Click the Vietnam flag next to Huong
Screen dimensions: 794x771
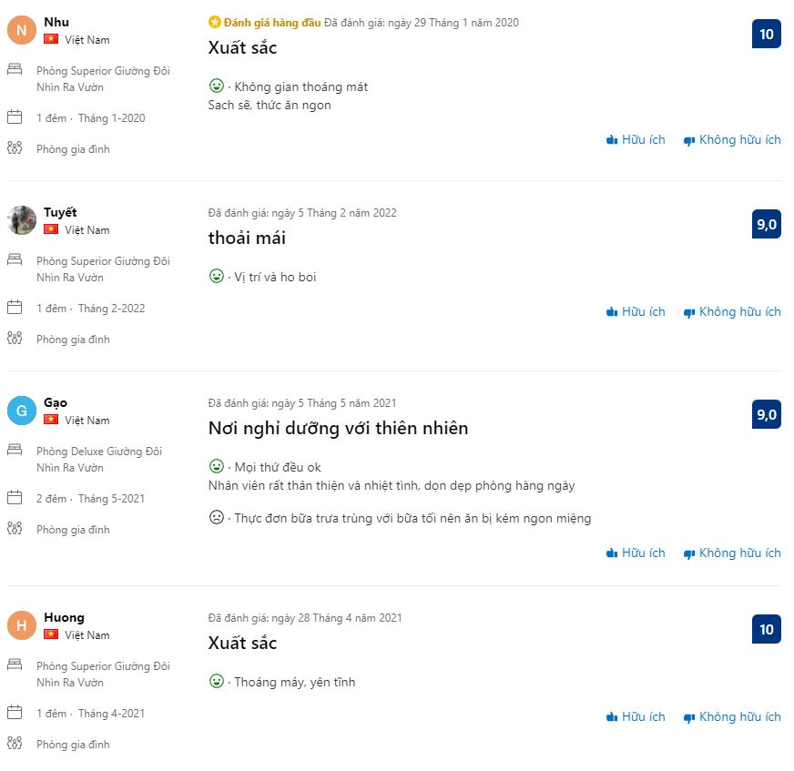[51, 635]
